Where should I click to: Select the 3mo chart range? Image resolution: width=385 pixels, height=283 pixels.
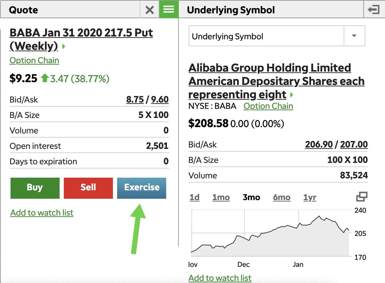(251, 197)
